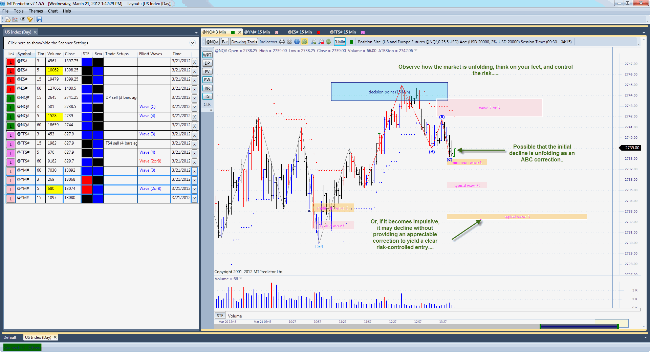Expand the Scanner Settings chevron
Viewport: 650px width, 352px height.
193,43
